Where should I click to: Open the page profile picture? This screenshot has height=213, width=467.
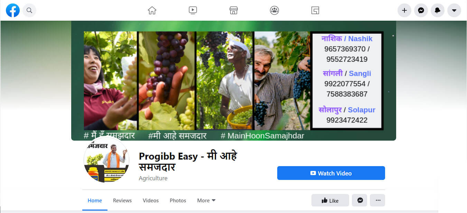pos(106,159)
